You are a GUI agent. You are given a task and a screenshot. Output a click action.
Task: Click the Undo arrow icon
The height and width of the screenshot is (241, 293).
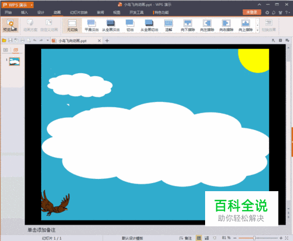(x=35, y=40)
